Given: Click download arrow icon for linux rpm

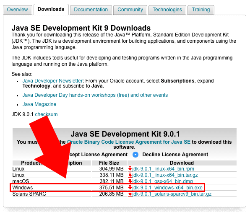Looking at the screenshot, I should click(130, 169).
